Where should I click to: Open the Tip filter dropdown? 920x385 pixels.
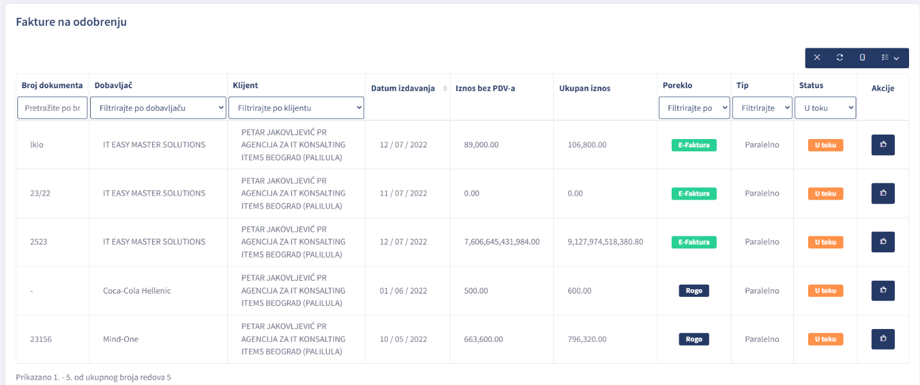point(762,108)
